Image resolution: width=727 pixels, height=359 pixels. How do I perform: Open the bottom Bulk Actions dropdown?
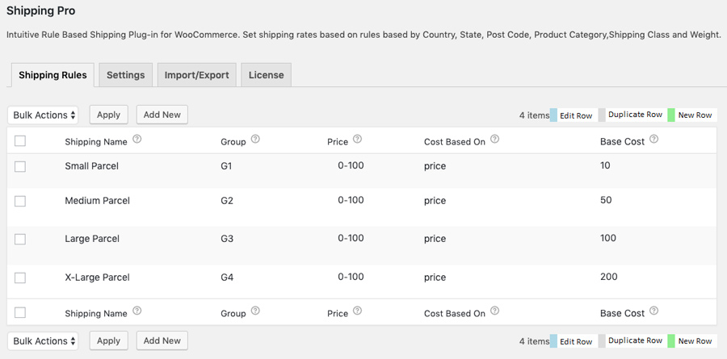tap(43, 341)
